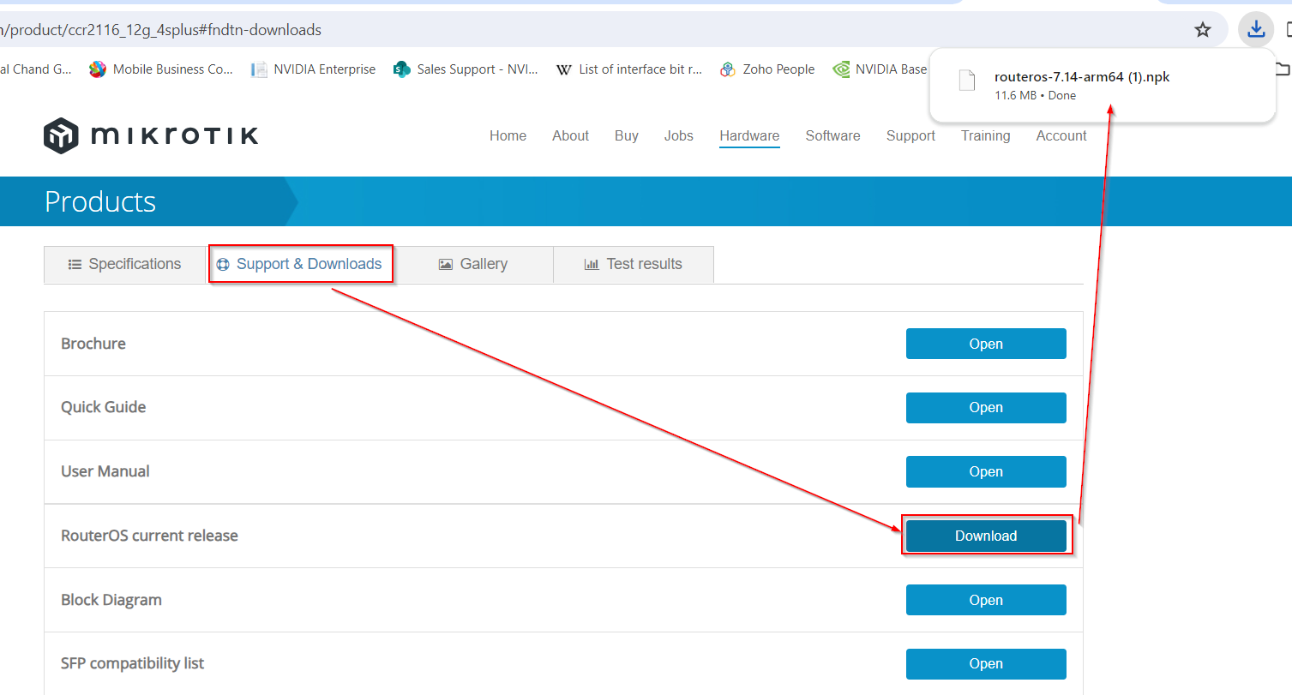Click the "Block Diagram" row label
The height and width of the screenshot is (695, 1292).
[111, 600]
